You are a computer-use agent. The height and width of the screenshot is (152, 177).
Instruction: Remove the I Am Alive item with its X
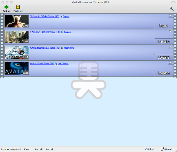coord(171,31)
